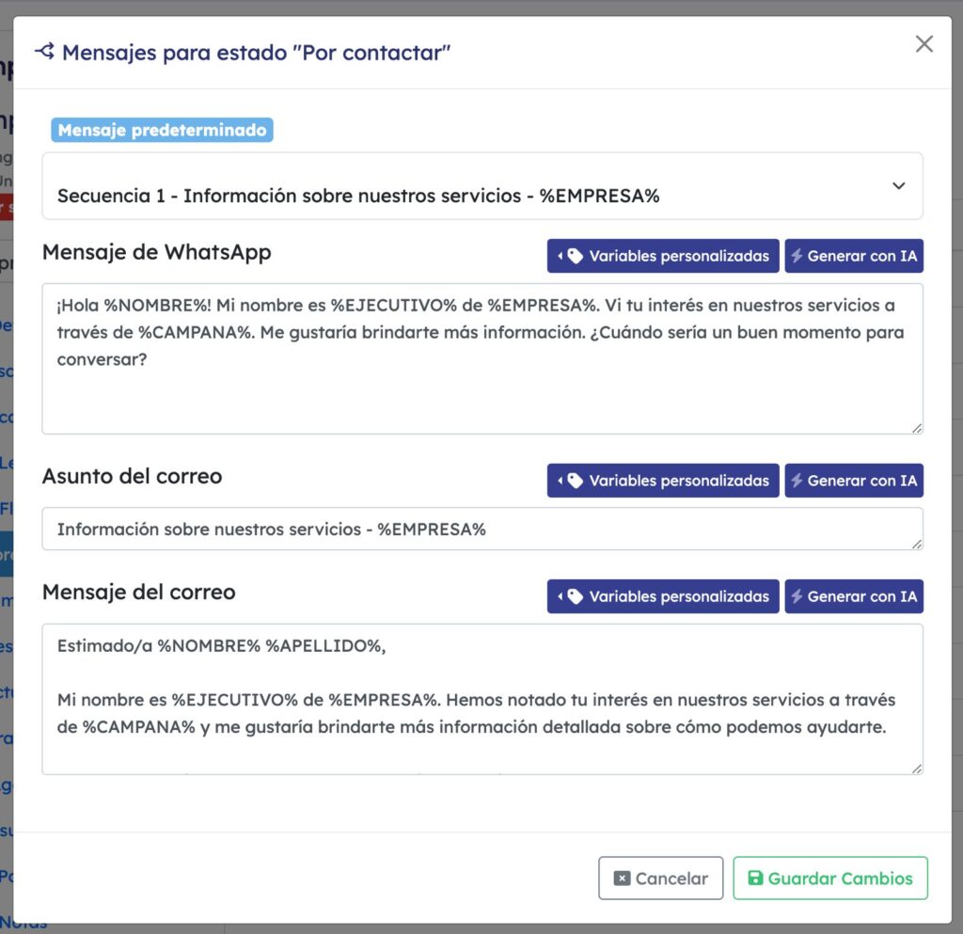The image size is (963, 934).
Task: Click the tag icon for Mensaje del correo variables
Action: (x=575, y=596)
